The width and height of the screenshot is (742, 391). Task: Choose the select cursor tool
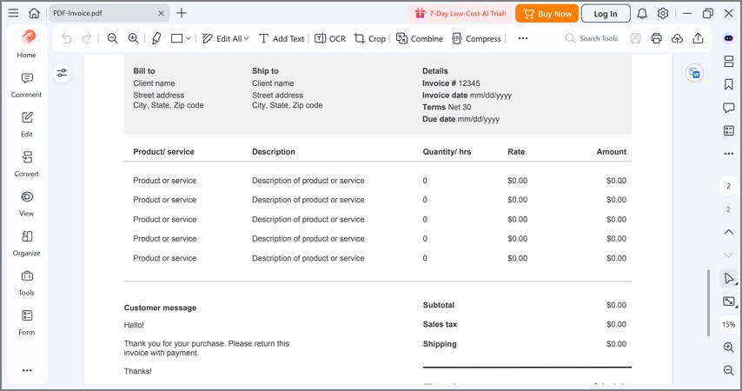coord(729,278)
